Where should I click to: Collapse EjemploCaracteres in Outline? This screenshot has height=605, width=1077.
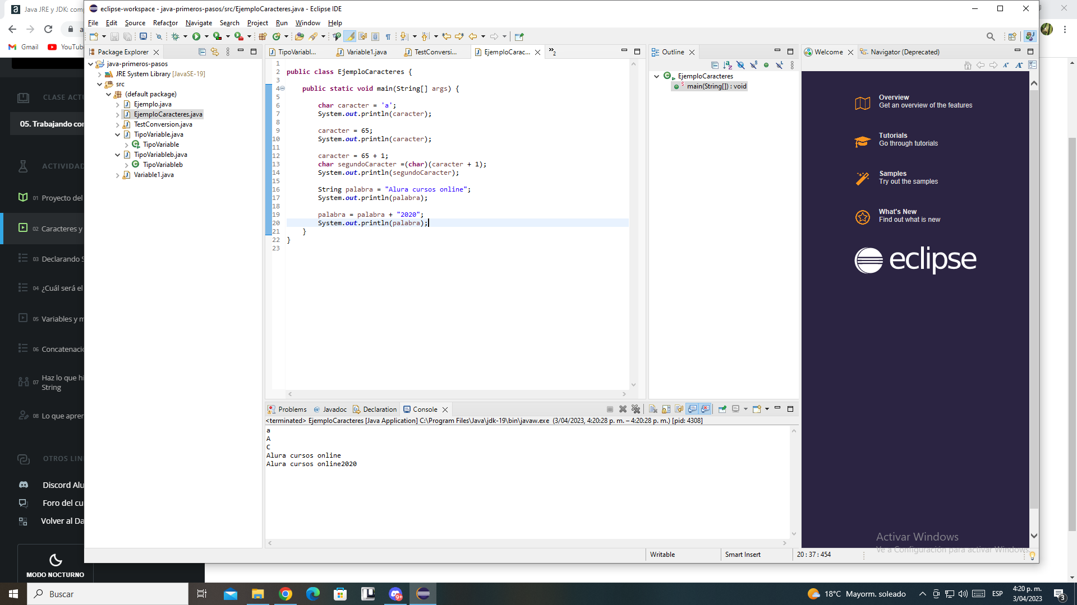pyautogui.click(x=656, y=76)
